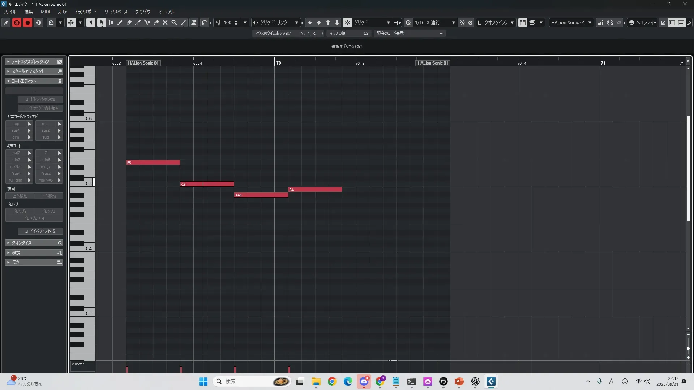694x390 pixels.
Task: Toggle the Solo Editor button
Action: pos(17,22)
